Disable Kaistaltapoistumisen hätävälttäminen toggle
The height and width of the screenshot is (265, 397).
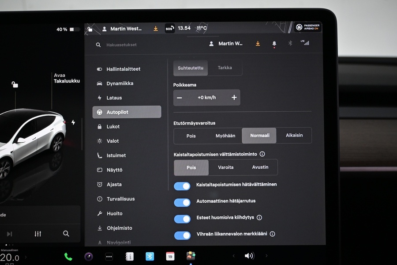pyautogui.click(x=182, y=186)
